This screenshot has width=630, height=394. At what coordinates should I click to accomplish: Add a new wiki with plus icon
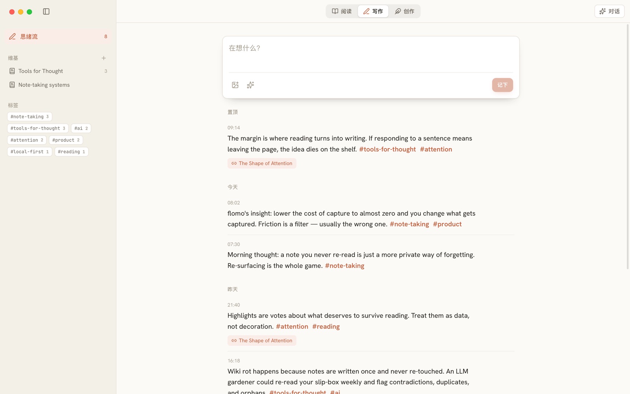click(104, 58)
